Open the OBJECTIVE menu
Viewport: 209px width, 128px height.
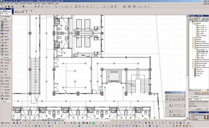(x=51, y=3)
